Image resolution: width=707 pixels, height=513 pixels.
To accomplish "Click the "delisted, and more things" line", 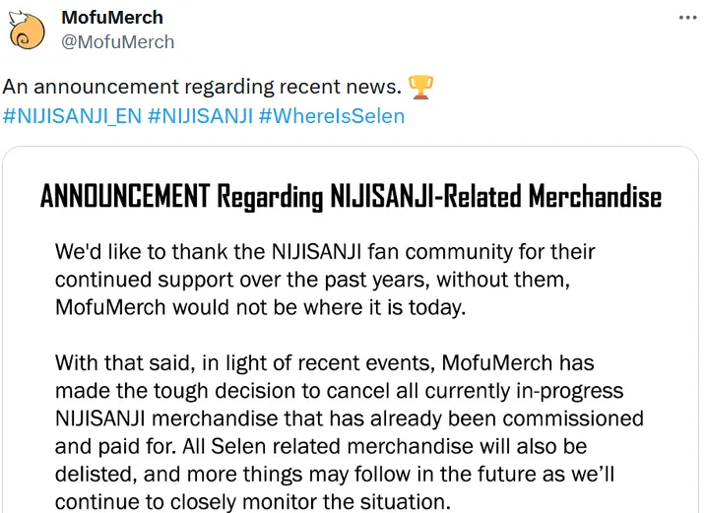I will [x=335, y=475].
